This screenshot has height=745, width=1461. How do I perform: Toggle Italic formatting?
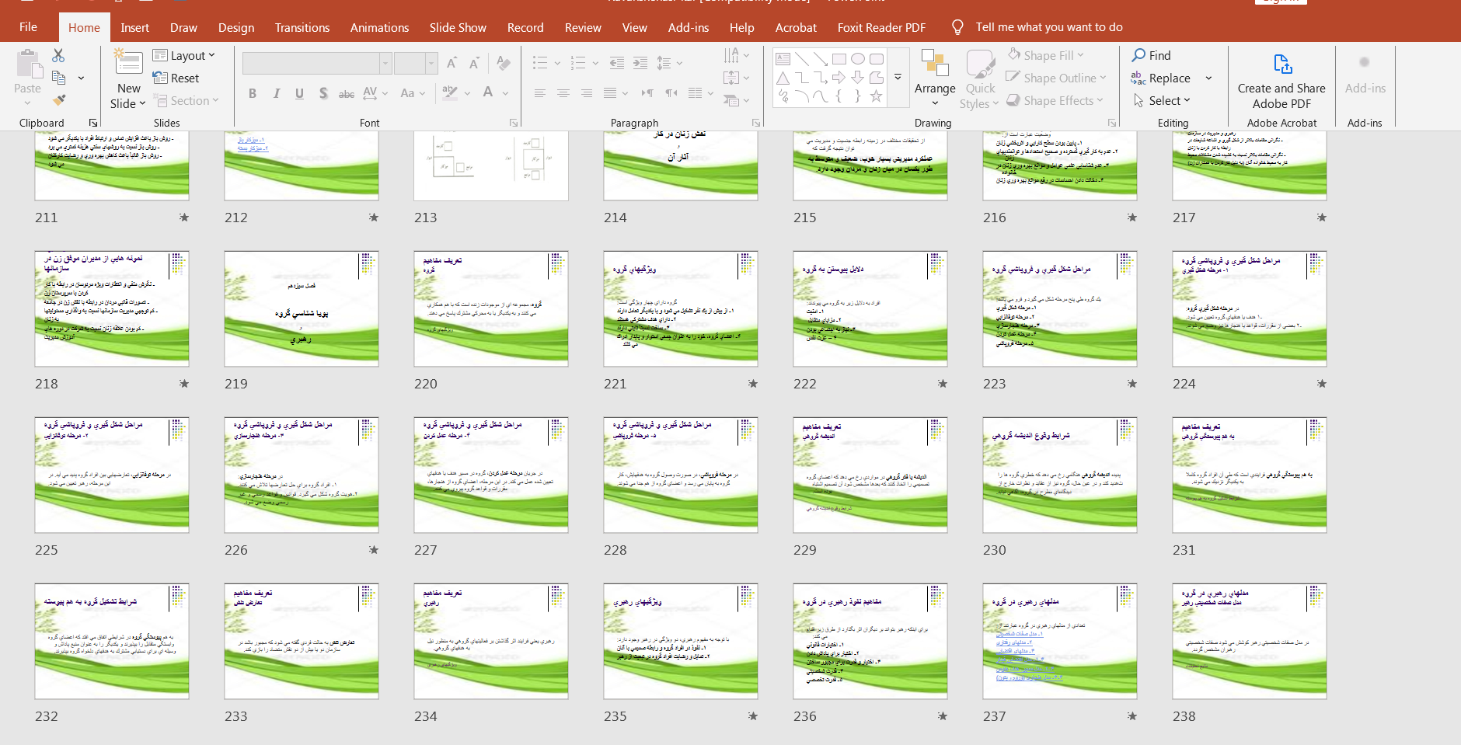click(x=276, y=93)
